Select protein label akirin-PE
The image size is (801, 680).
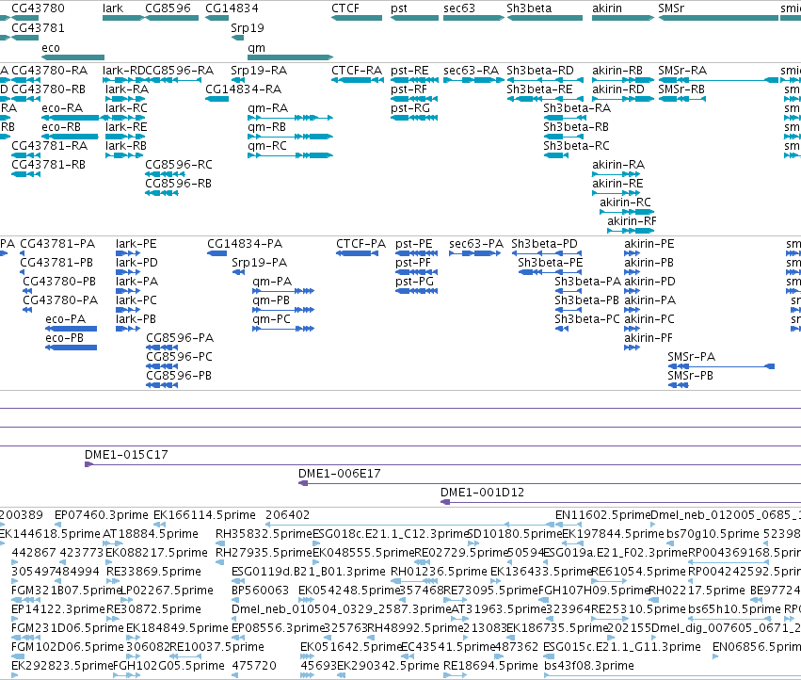point(649,244)
